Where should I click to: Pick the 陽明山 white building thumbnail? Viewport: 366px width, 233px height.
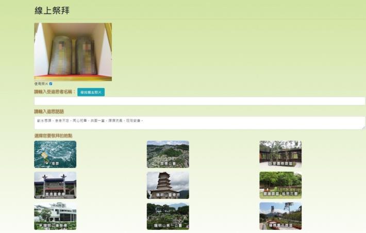click(55, 215)
